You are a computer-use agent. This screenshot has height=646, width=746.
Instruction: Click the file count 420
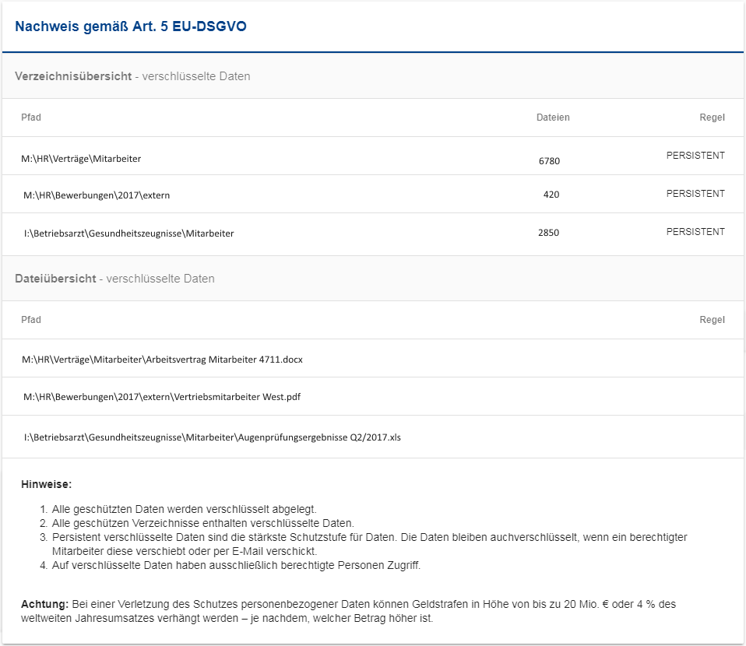pos(551,195)
